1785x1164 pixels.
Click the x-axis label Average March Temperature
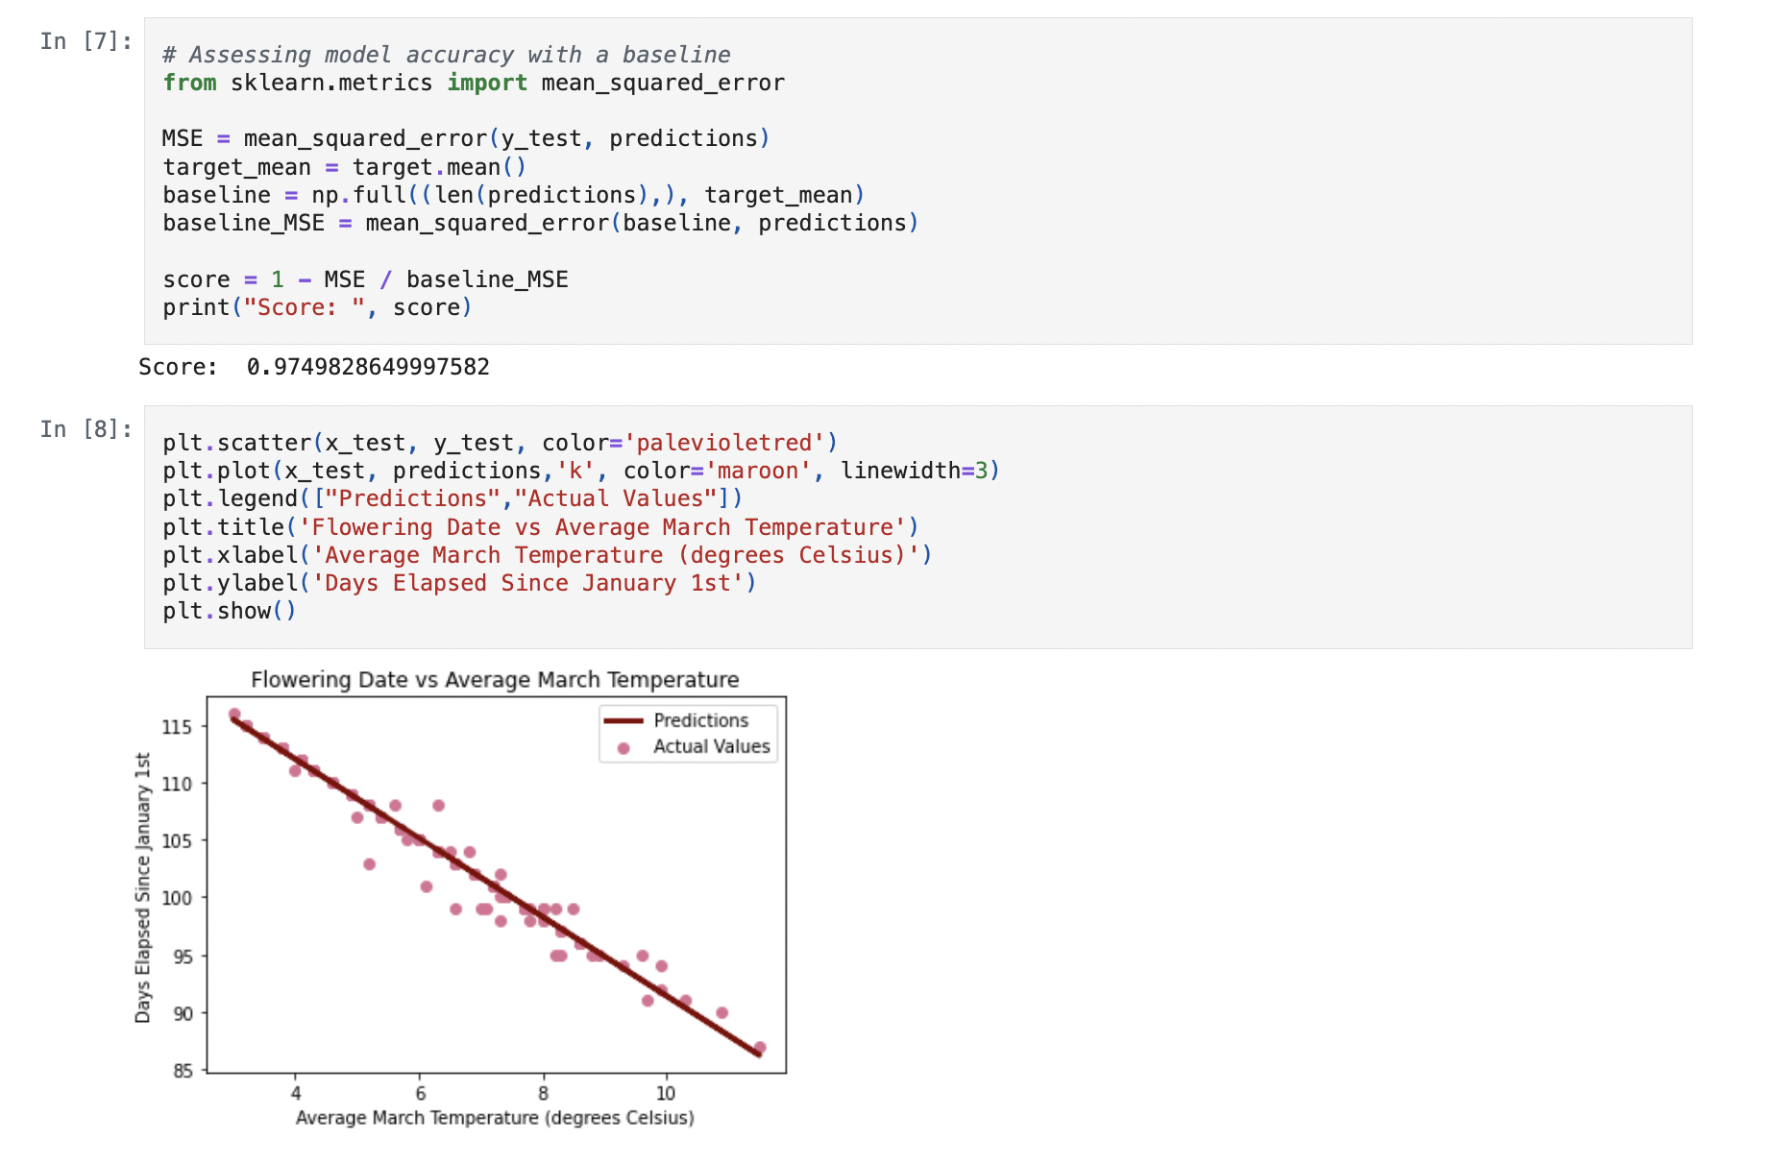(495, 1118)
